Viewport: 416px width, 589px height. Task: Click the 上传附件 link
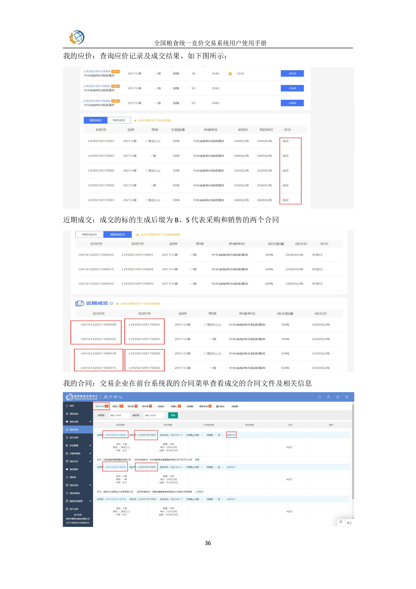(x=199, y=492)
